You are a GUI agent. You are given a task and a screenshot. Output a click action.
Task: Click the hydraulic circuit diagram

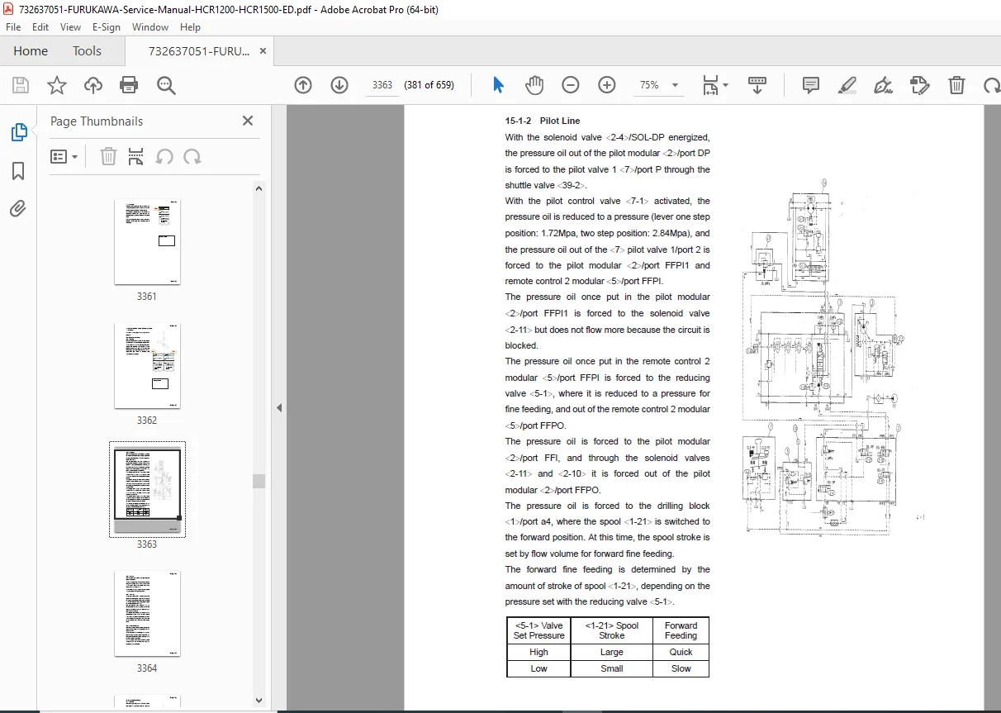(830, 357)
